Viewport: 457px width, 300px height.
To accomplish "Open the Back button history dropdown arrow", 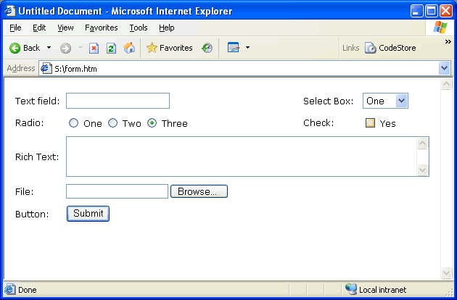I will tap(49, 48).
